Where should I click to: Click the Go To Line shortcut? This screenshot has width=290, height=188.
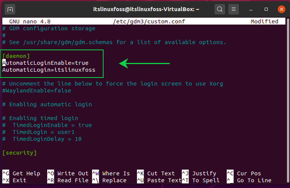click(249, 180)
